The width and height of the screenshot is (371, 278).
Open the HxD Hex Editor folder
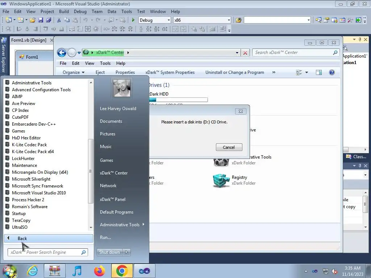pos(26,138)
